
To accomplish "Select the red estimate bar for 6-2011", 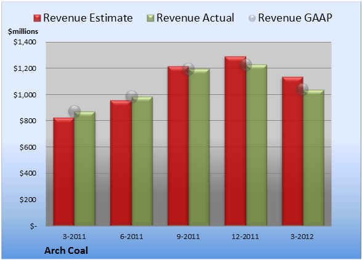I will pos(121,163).
